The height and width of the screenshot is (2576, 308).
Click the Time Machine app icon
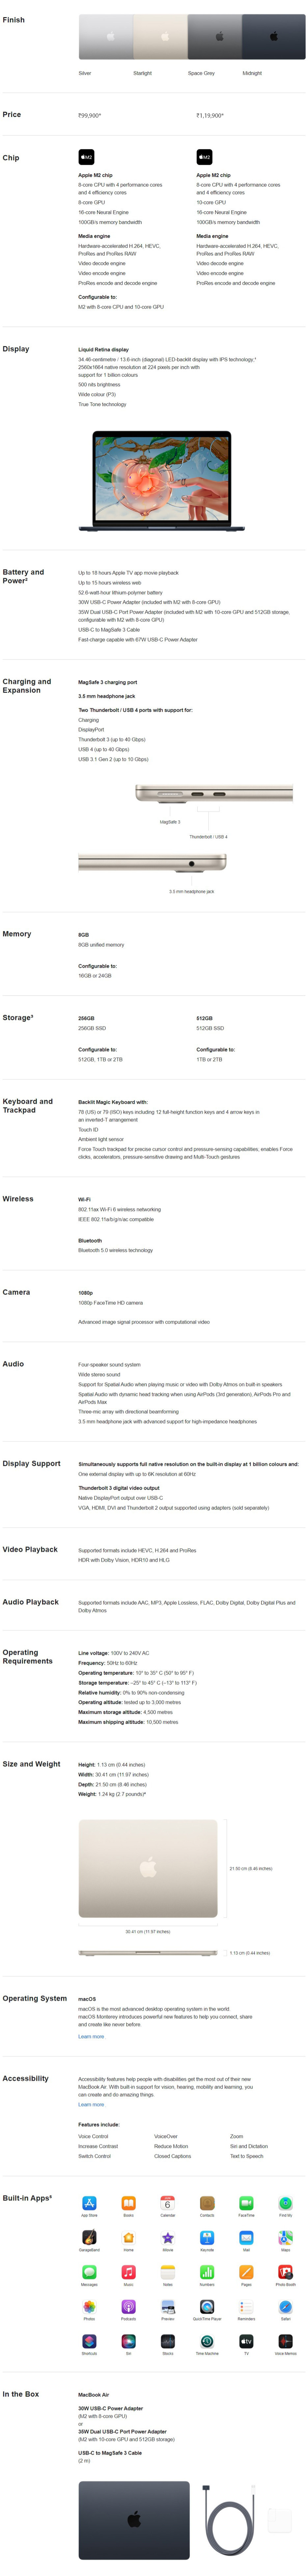tap(207, 2341)
